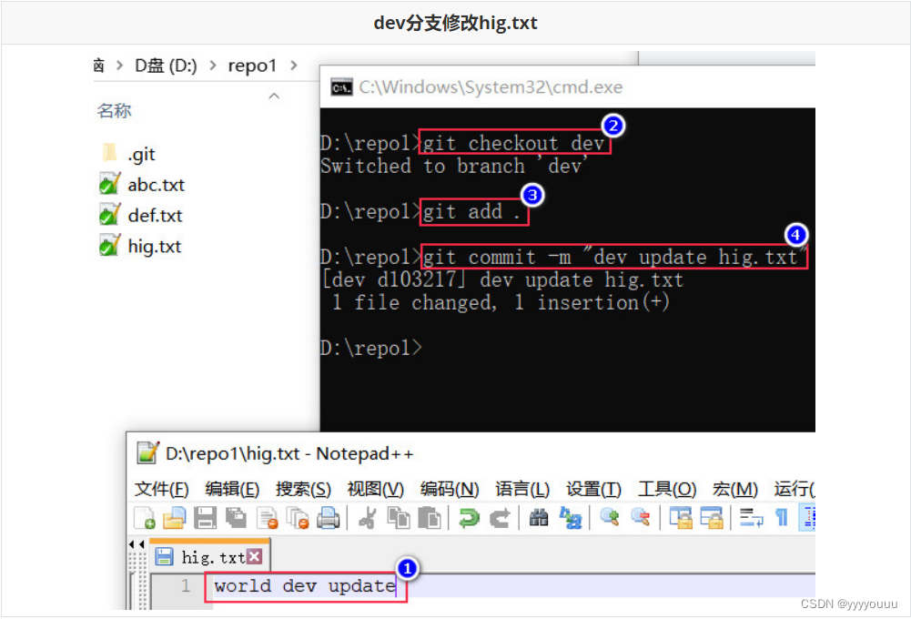This screenshot has height=619, width=911.
Task: Collapse the file group using the arrow above 名称
Action: pos(274,96)
